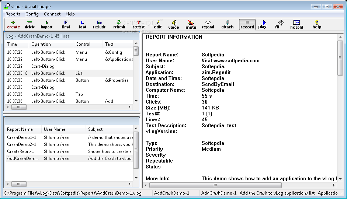Click report information scroll down arrow

340,179
